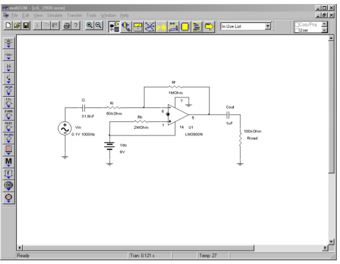Open the Diodes component bin

[9, 67]
